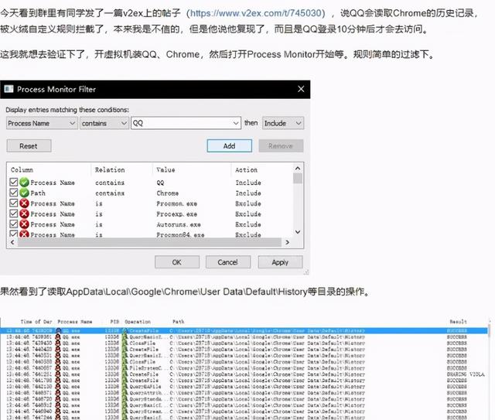
Task: Click the PID column header in event log
Action: [114, 322]
